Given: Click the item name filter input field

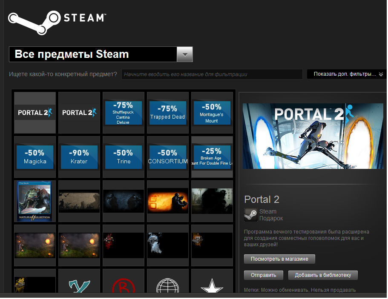Looking at the screenshot, I should pyautogui.click(x=212, y=74).
